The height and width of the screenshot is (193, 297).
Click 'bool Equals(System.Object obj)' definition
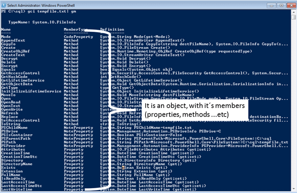click(136, 70)
